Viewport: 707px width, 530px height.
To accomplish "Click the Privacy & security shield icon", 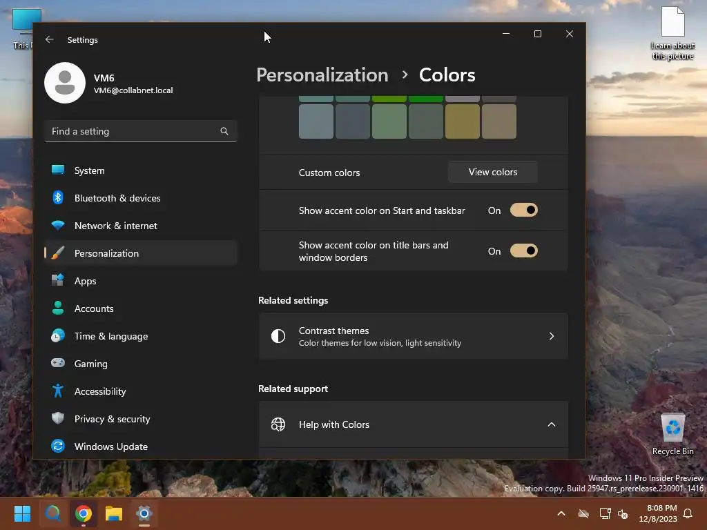I will 58,418.
